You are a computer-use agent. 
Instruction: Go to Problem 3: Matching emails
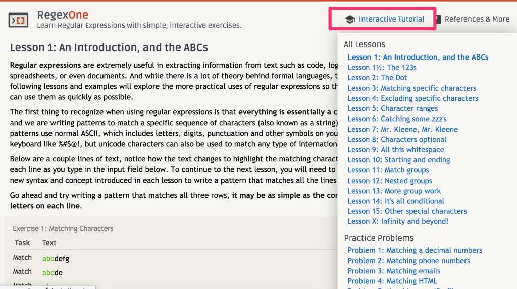[394, 271]
